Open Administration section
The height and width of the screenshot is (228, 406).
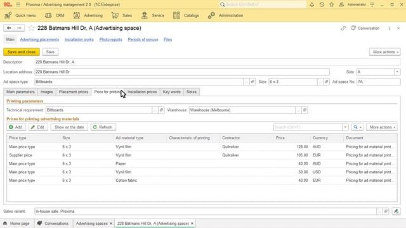pos(226,15)
